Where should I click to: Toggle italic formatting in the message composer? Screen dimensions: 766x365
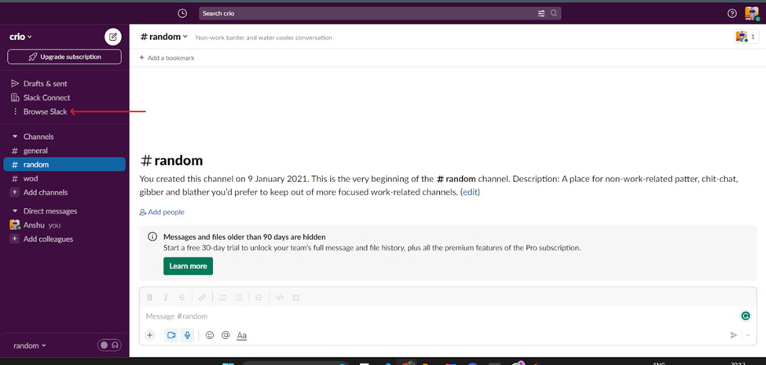coord(166,297)
